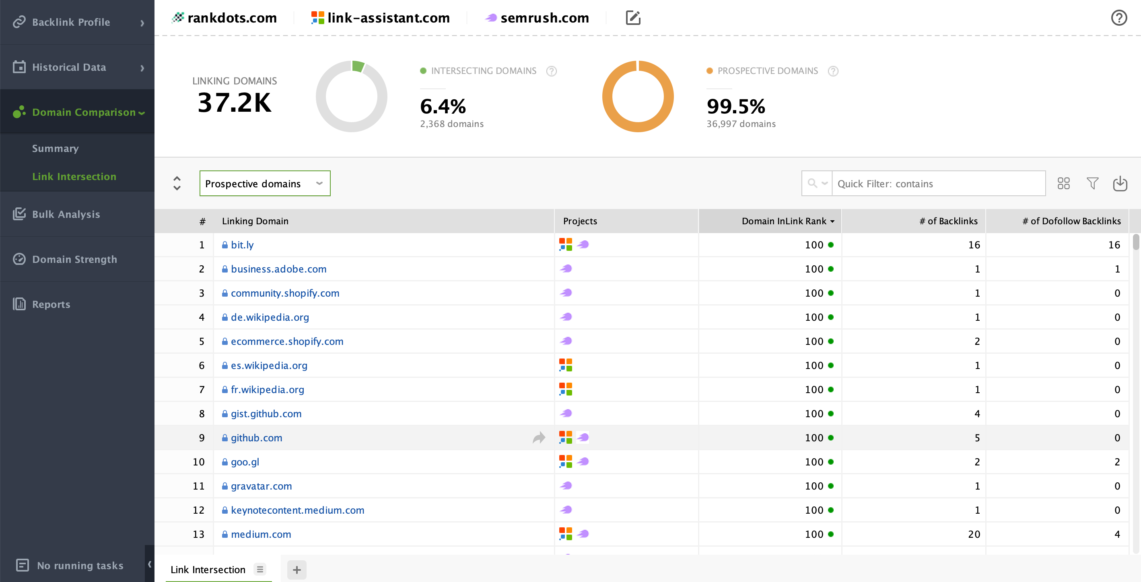Open Intersecting Domains info tooltip icon

[551, 71]
